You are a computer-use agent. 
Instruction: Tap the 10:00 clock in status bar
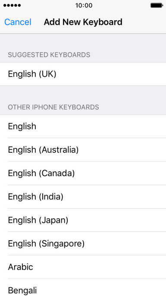pyautogui.click(x=84, y=6)
